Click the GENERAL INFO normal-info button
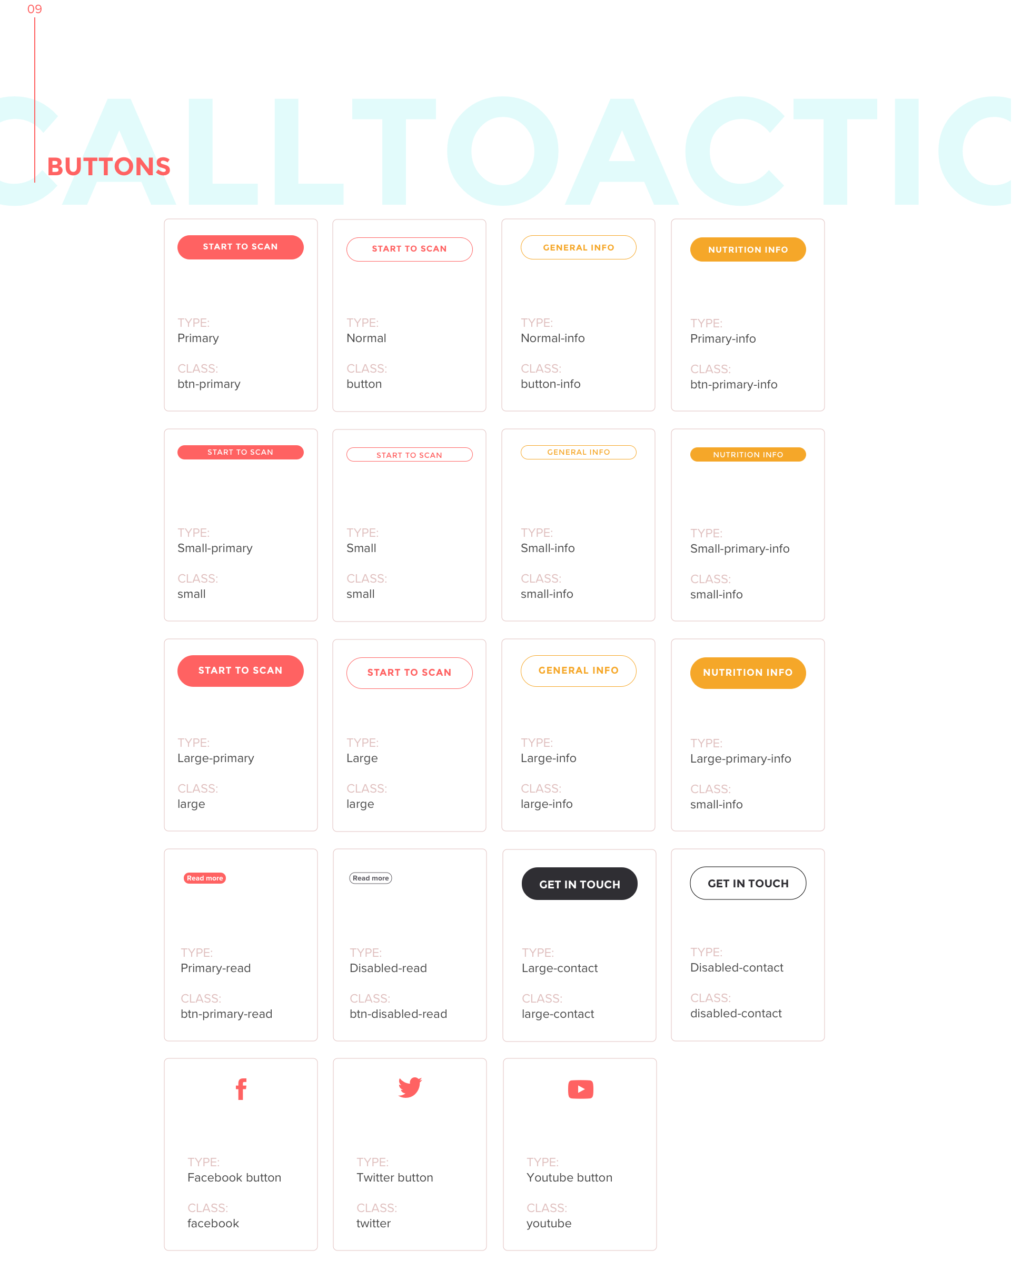The width and height of the screenshot is (1012, 1261). [x=578, y=248]
